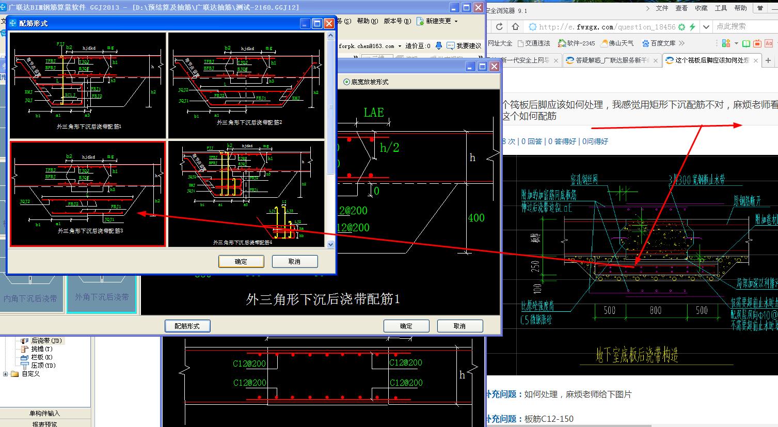The width and height of the screenshot is (778, 427).
Task: Click 确定 in the parameter diagram dialog
Action: pos(406,326)
